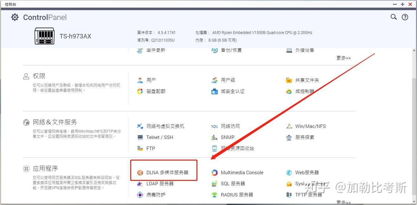Click the 用户 label link

click(151, 80)
